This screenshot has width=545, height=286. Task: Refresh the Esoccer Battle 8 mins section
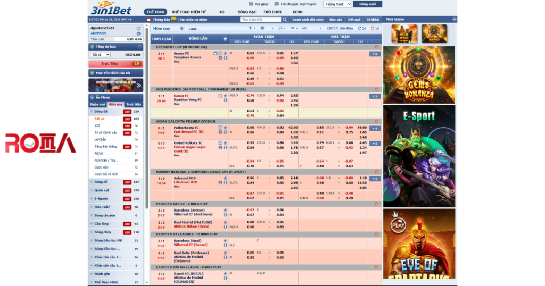pyautogui.click(x=376, y=204)
